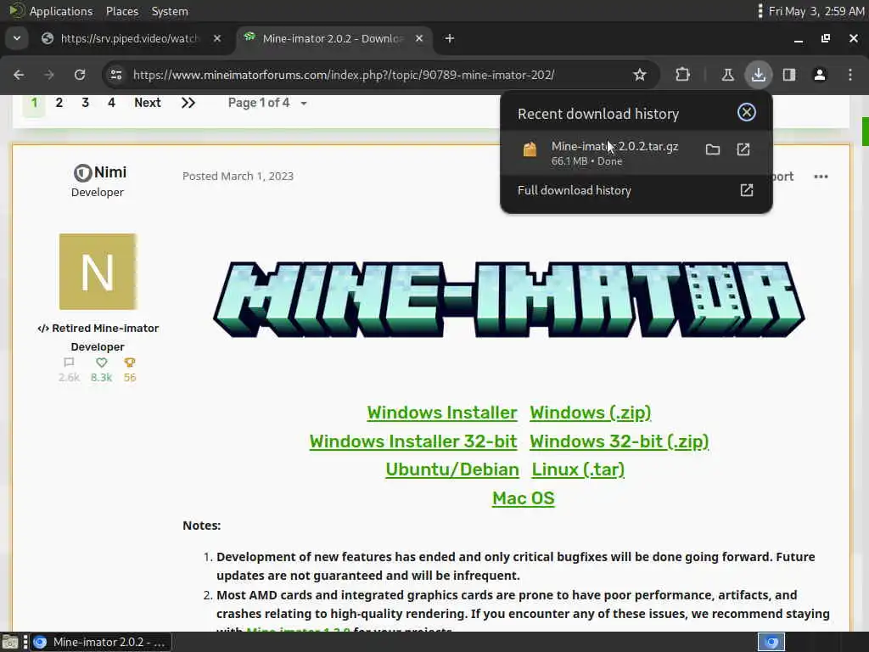Open the Chrome three-dot menu
The image size is (869, 652).
tap(850, 75)
